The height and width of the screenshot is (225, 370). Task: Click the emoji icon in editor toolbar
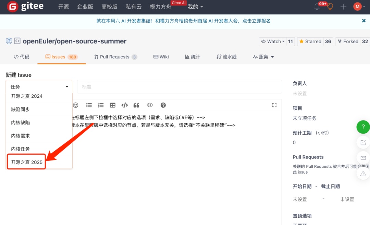(76, 105)
